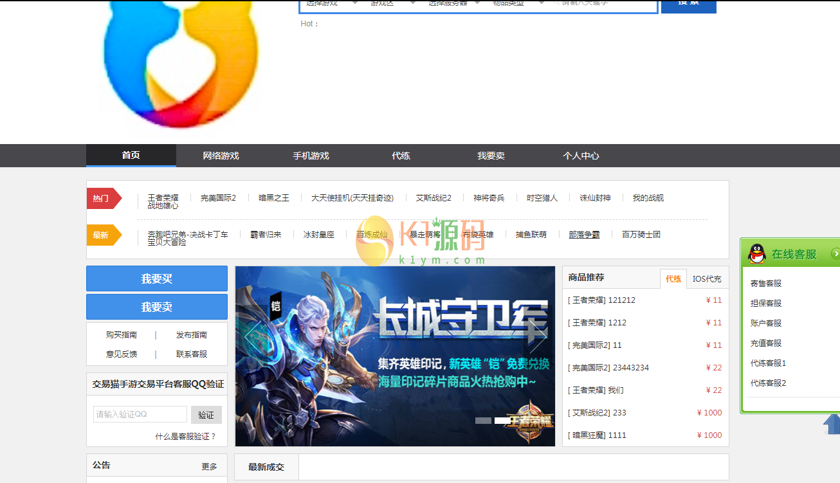Open newest game 冰封皇座
Screen dimensions: 840x483
tap(319, 235)
